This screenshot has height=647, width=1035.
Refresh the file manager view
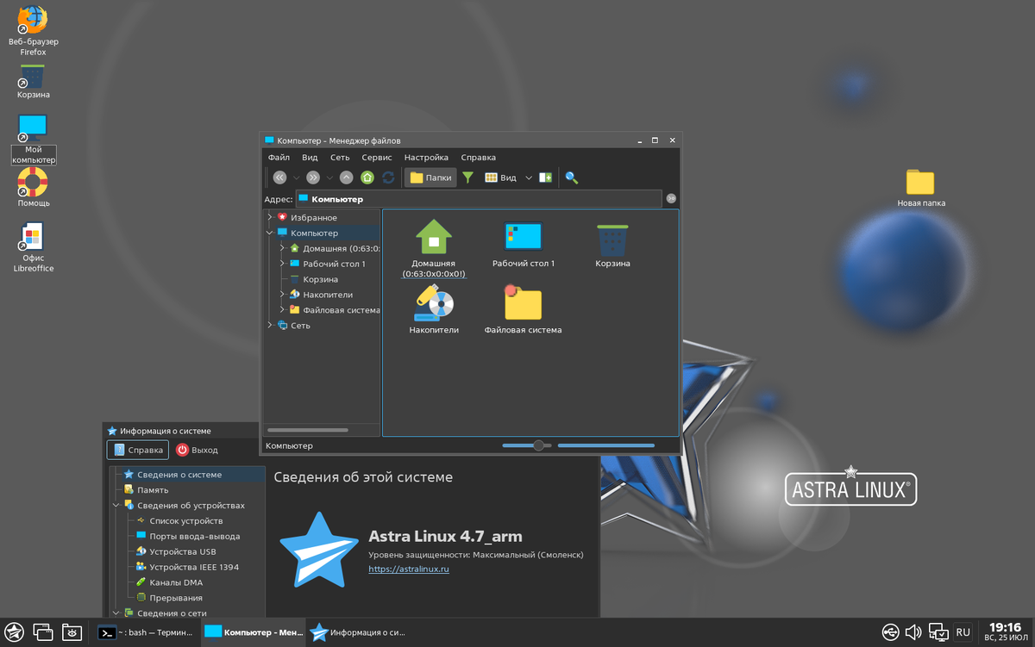pos(389,177)
